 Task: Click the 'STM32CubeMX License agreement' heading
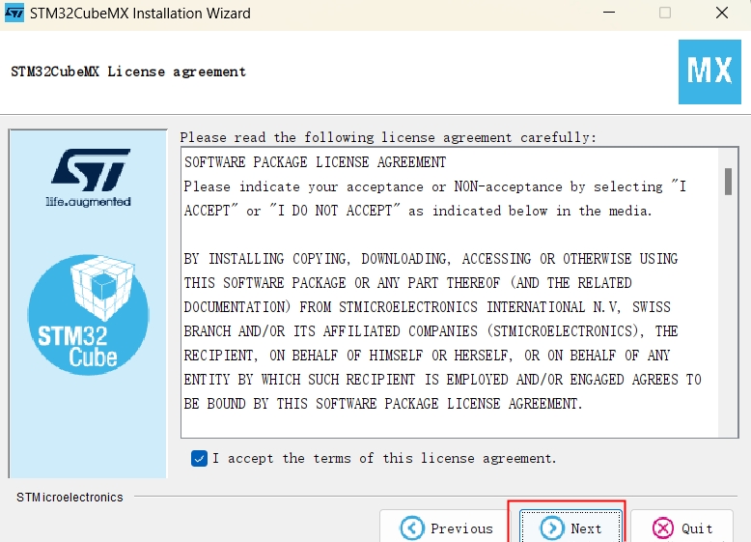click(128, 71)
